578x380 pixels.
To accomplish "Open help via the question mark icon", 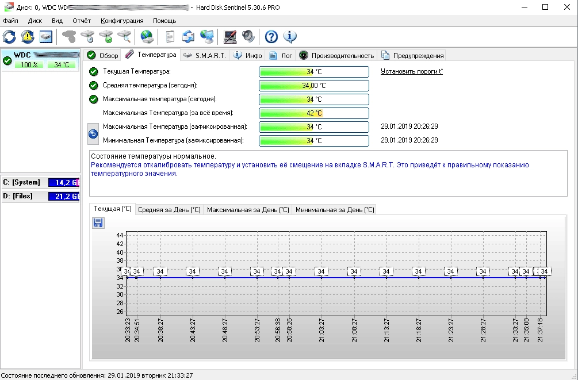I will pyautogui.click(x=271, y=36).
